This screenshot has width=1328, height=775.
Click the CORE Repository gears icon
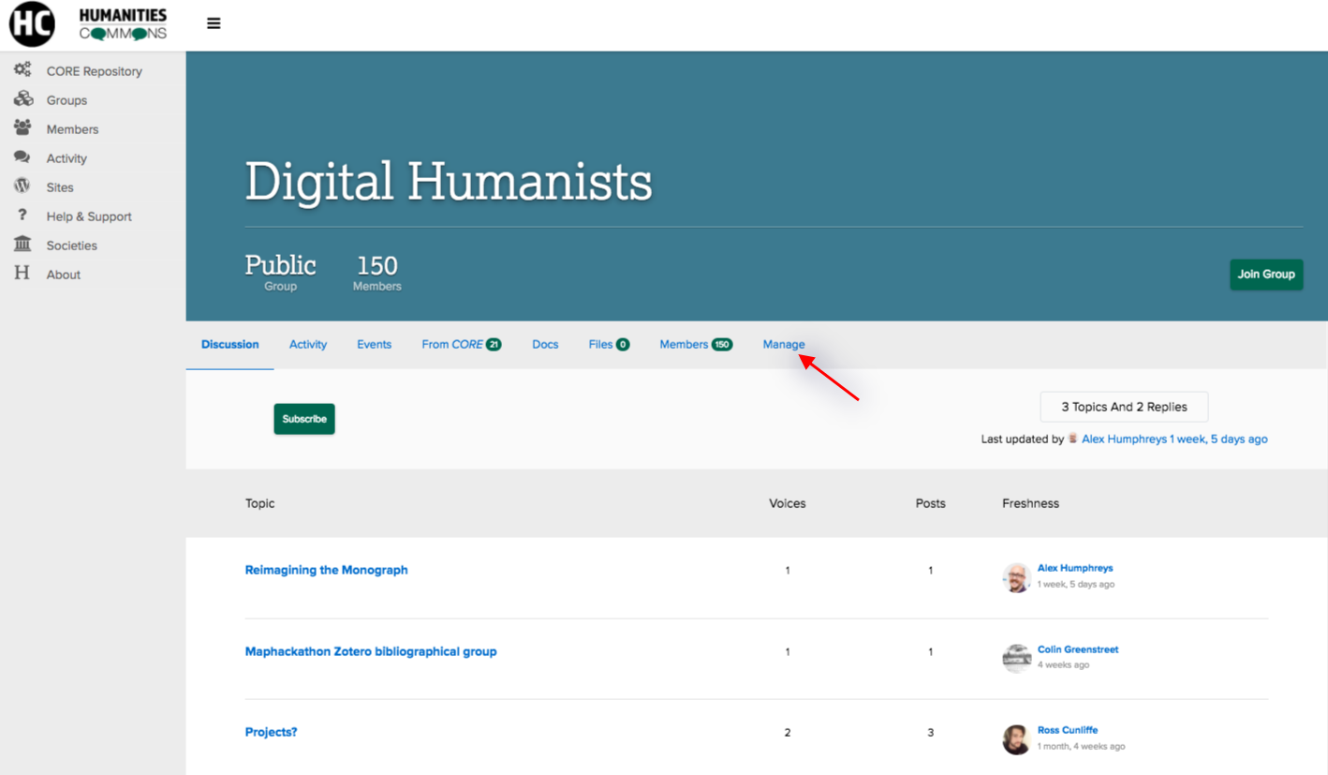[22, 70]
